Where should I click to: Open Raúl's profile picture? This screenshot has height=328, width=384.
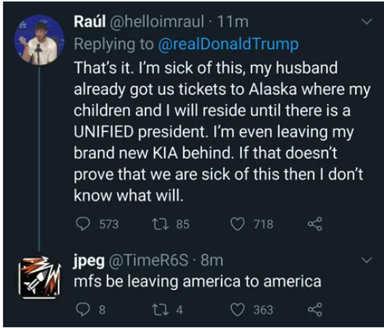click(39, 40)
